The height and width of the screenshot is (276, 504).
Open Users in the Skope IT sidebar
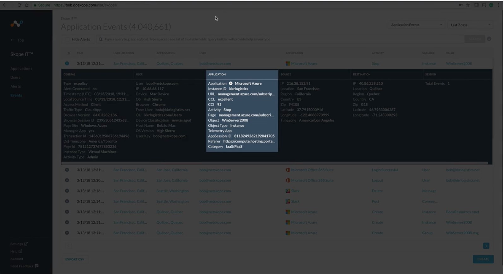point(15,77)
